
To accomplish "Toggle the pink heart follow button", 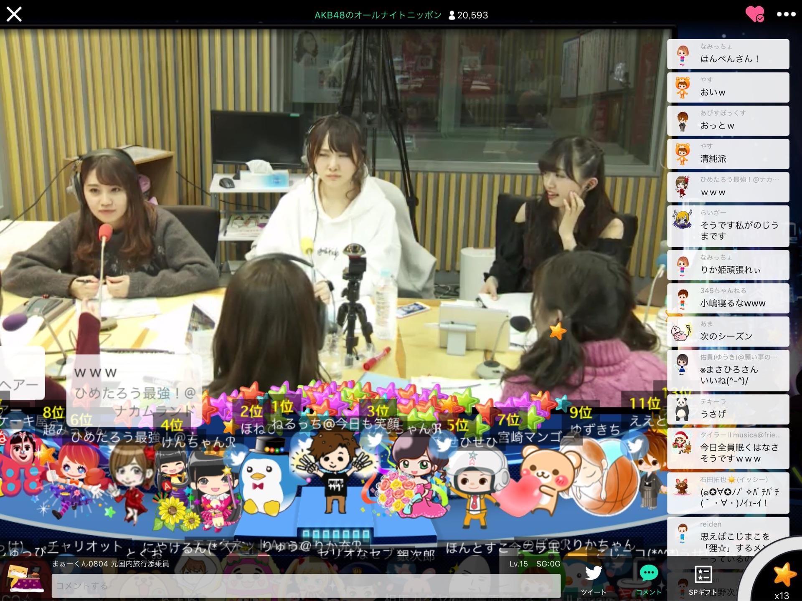I will click(754, 15).
